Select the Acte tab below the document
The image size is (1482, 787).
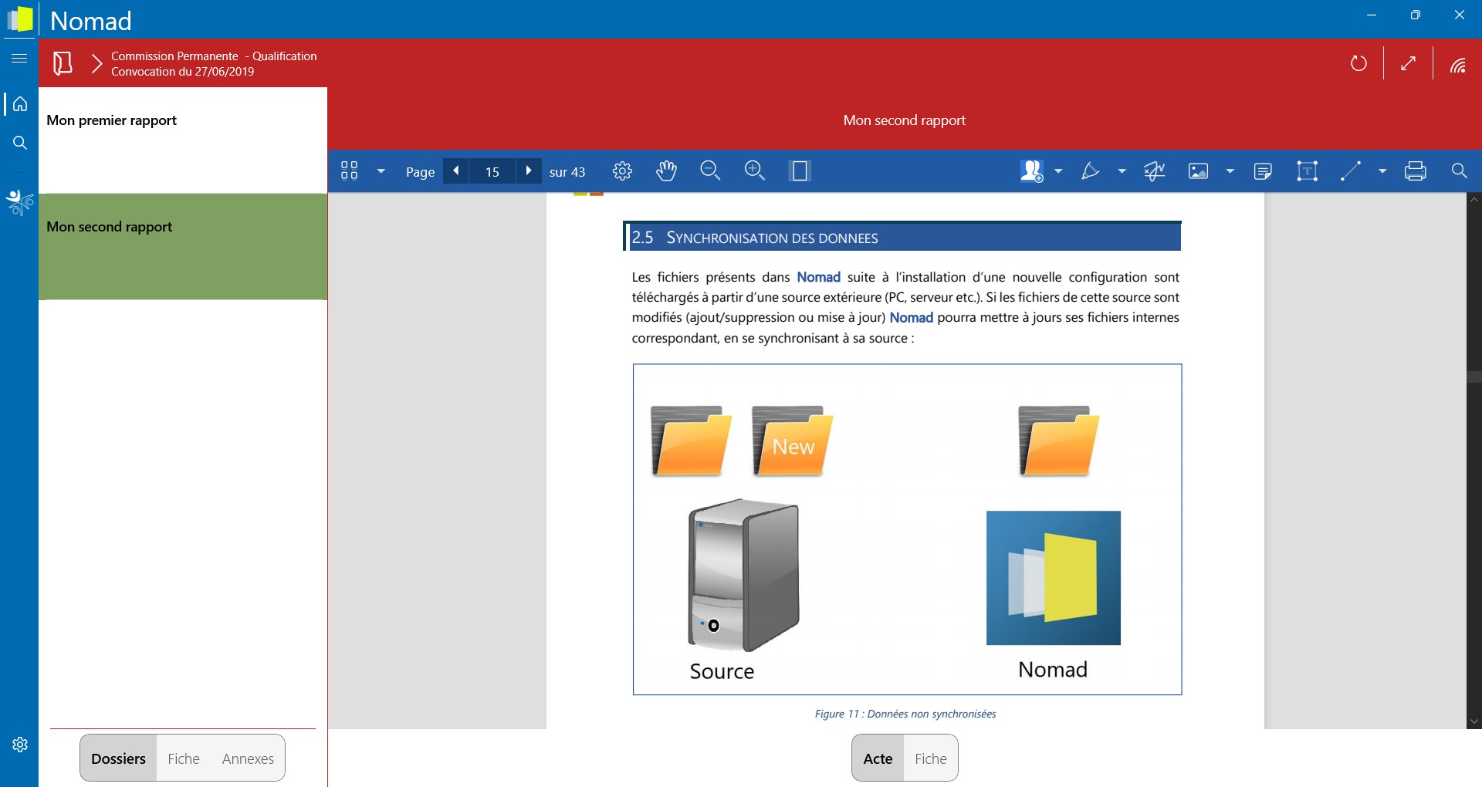tap(878, 758)
